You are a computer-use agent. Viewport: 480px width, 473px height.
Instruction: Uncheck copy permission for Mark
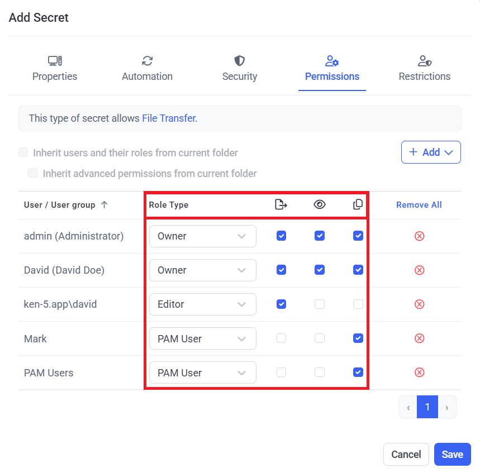[x=358, y=338]
